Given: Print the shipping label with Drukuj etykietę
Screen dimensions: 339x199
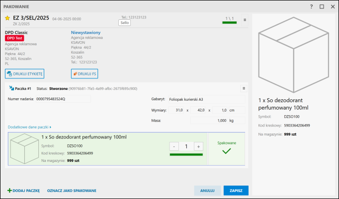Looking at the screenshot, I should pos(25,74).
